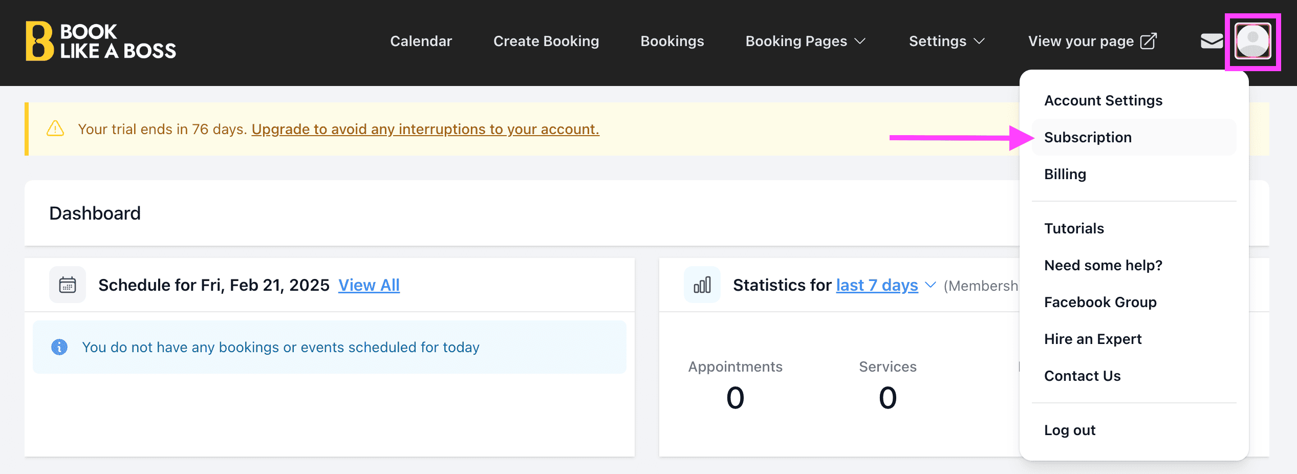1297x474 pixels.
Task: Open the messages envelope icon
Action: coord(1211,41)
